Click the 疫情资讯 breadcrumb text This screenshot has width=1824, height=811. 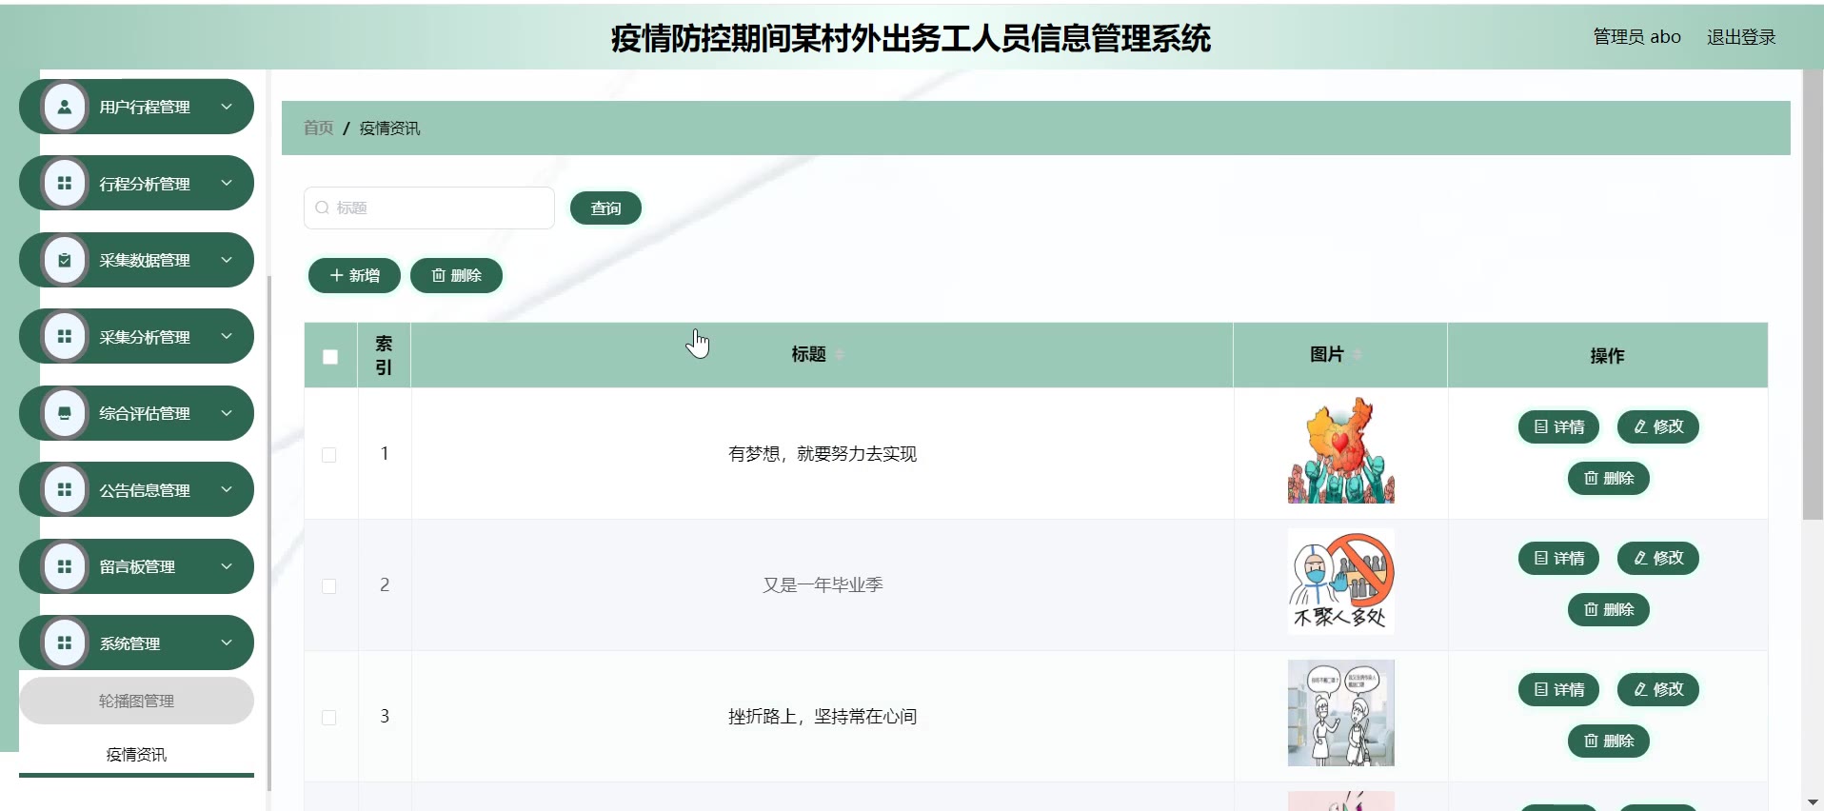tap(389, 129)
